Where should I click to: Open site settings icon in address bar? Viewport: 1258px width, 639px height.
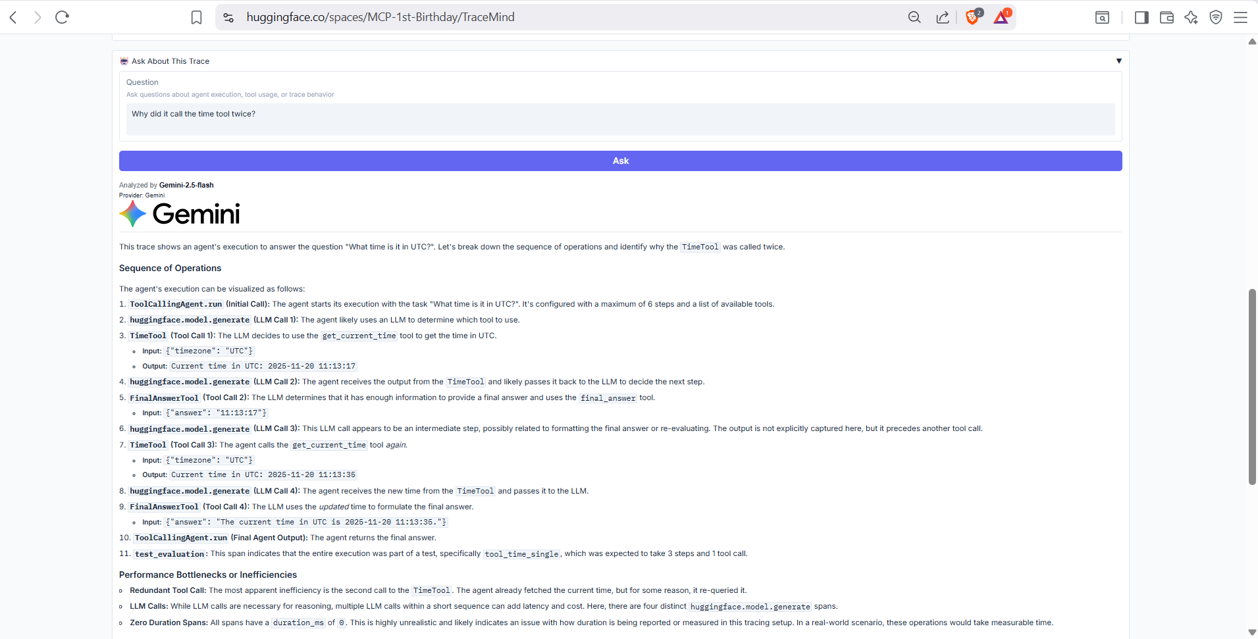pos(228,18)
